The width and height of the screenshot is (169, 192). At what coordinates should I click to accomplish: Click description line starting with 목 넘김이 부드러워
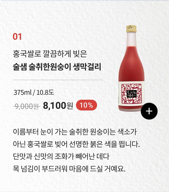(x=69, y=169)
